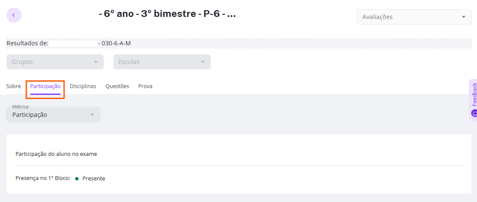Click the purple back arrow button

tap(14, 15)
